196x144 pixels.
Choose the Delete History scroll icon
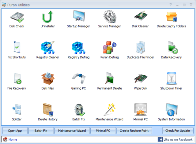point(48,109)
